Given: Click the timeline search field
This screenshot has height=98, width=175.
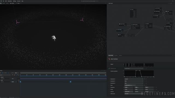Looking at the screenshot, I should (x=5, y=75).
